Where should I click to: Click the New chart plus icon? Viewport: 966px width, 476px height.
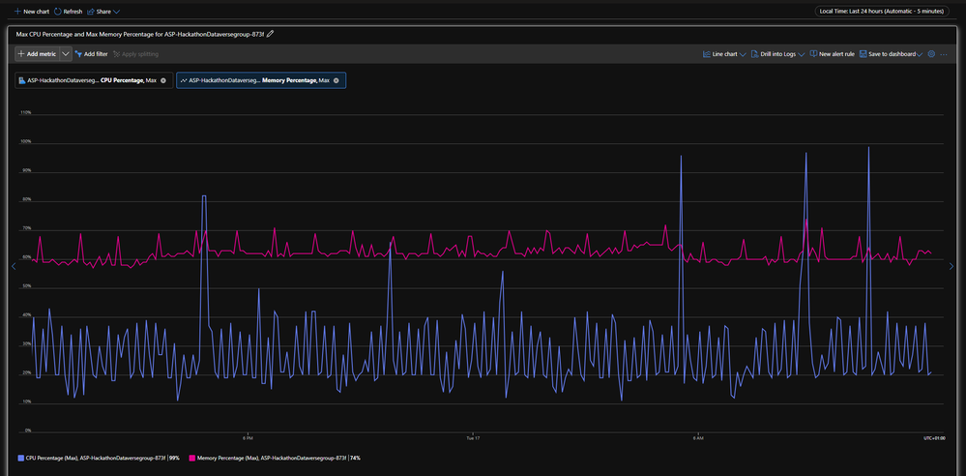[17, 12]
